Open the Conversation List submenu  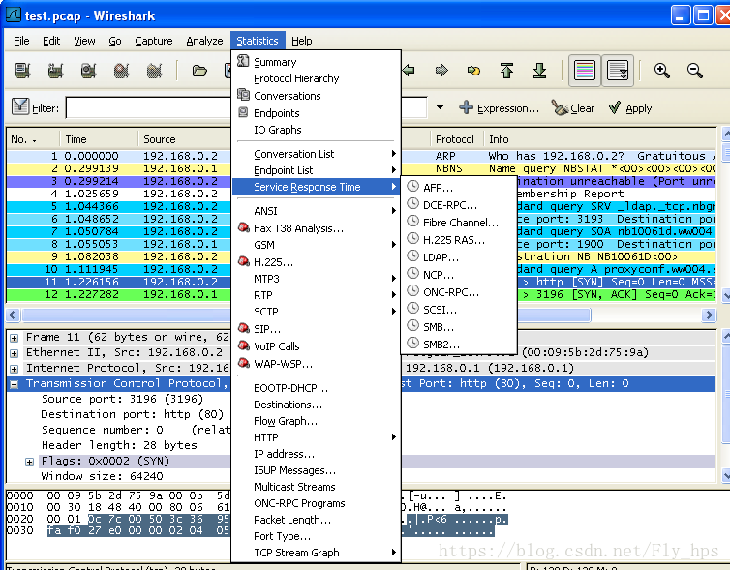coord(317,154)
